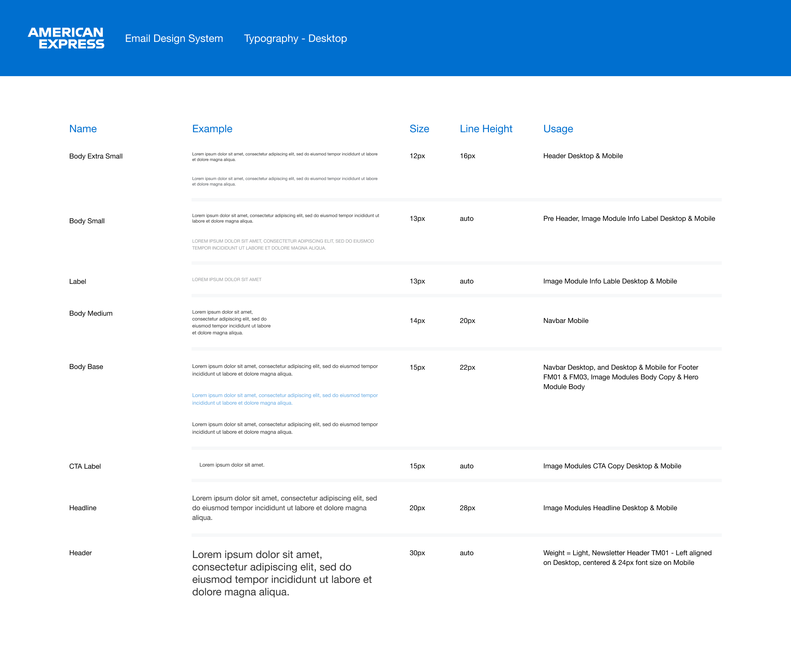Click the Body Small row name
The width and height of the screenshot is (791, 667).
[x=87, y=221]
